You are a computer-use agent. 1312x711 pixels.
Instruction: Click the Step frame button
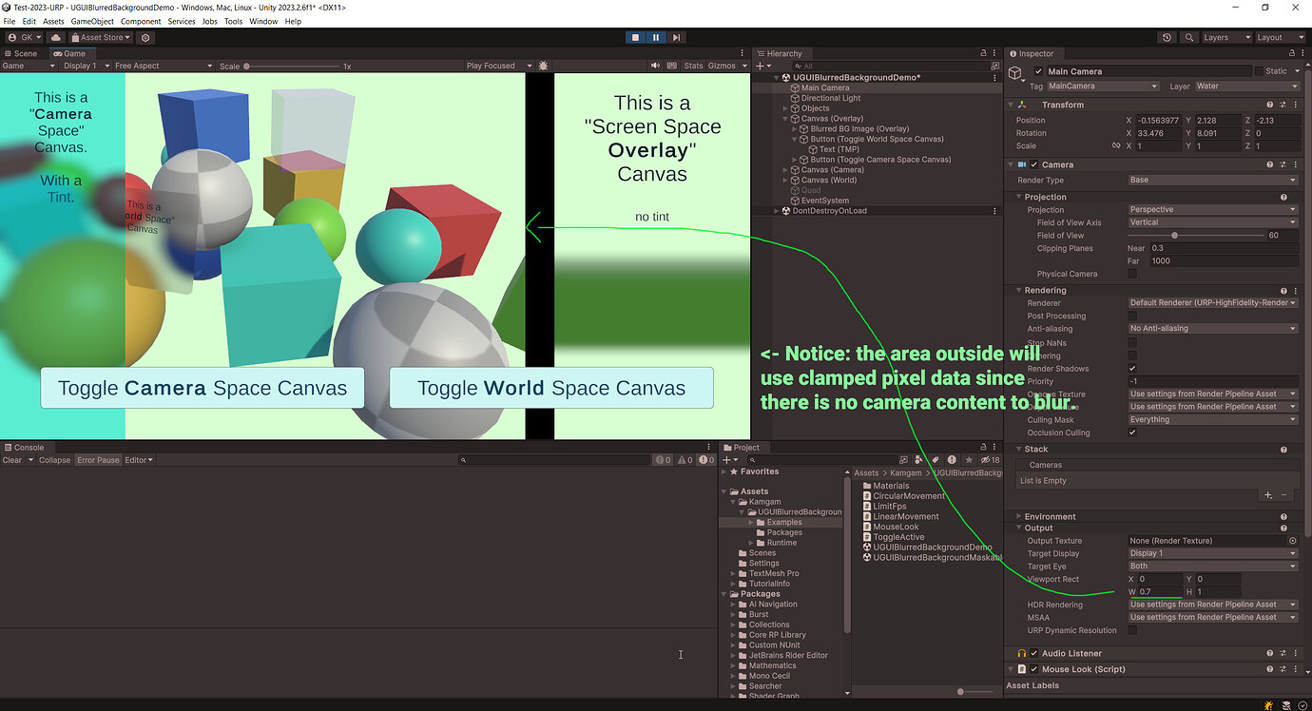[x=677, y=37]
